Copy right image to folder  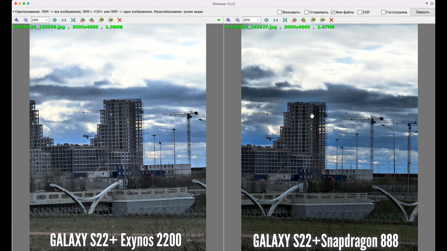click(313, 20)
